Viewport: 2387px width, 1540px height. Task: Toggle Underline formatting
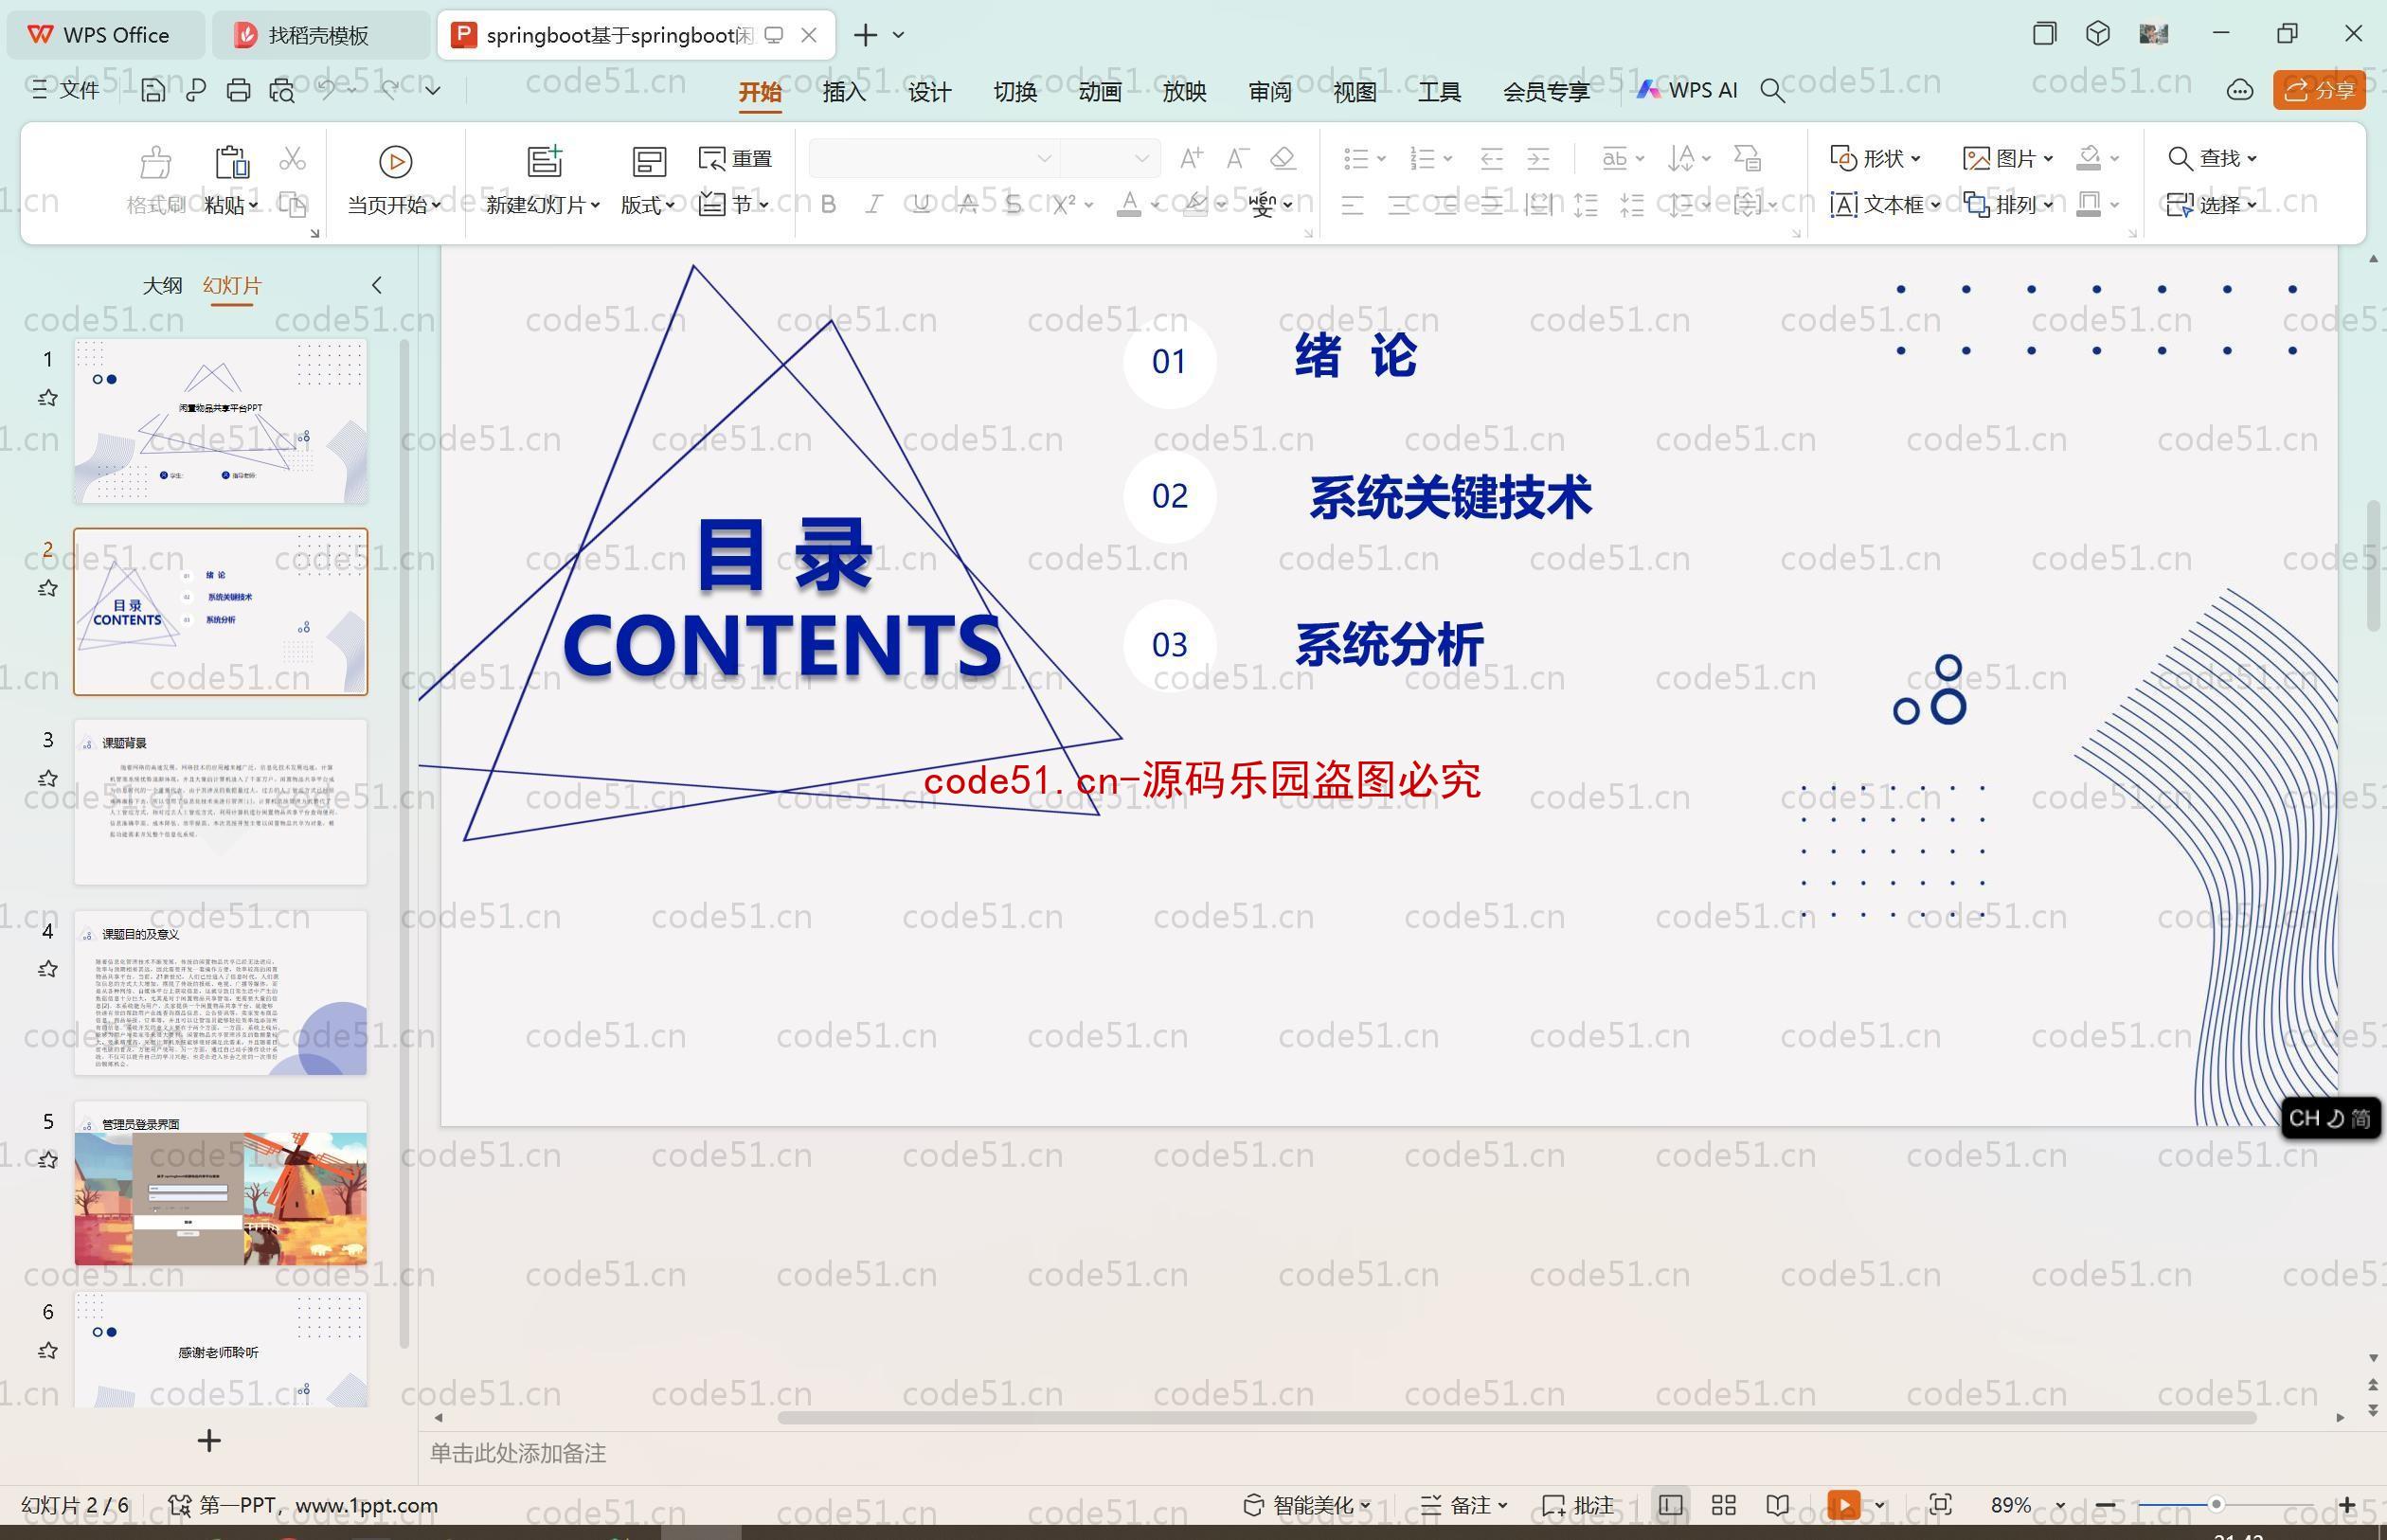click(921, 205)
